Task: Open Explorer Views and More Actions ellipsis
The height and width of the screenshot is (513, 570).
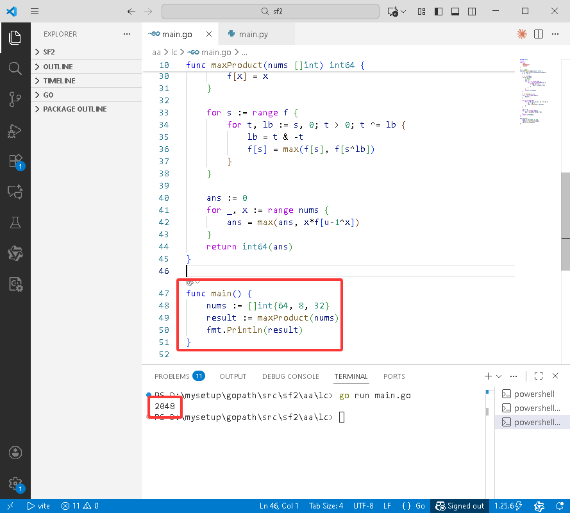Action: coord(127,34)
